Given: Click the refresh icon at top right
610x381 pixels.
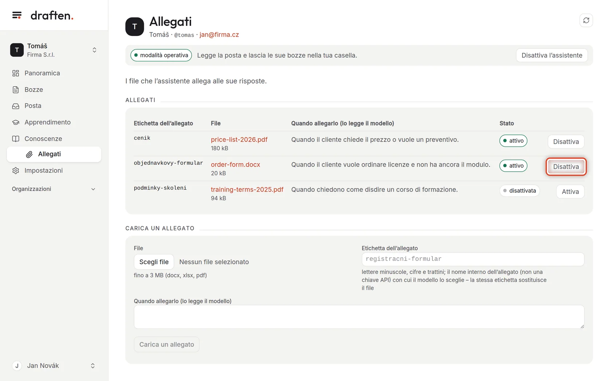Looking at the screenshot, I should coord(586,20).
